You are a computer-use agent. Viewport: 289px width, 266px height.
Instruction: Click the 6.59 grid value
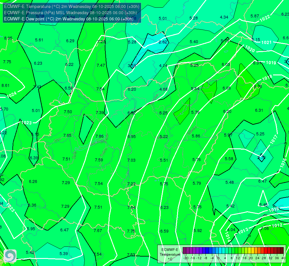coord(164,231)
